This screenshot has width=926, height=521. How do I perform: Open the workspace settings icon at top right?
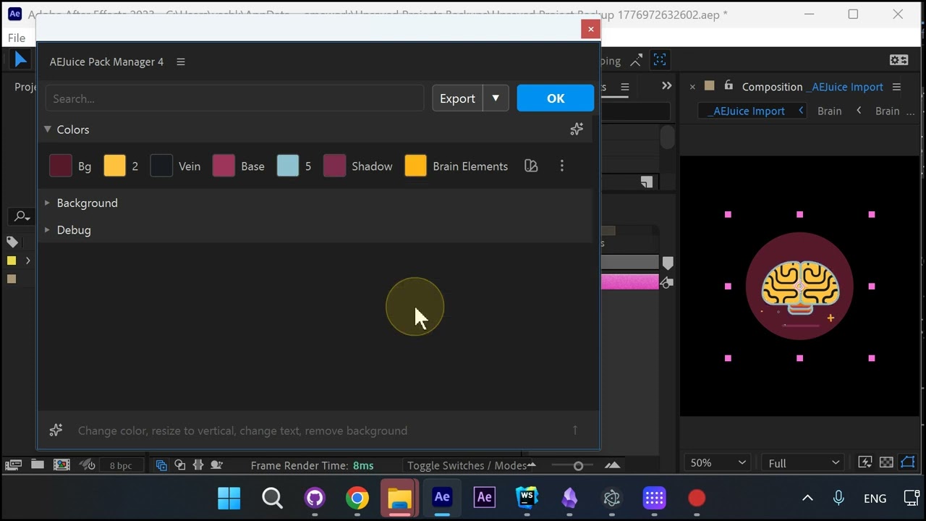click(x=899, y=61)
